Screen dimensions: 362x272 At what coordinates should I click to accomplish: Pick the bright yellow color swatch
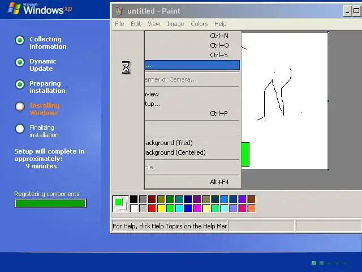coord(161,209)
